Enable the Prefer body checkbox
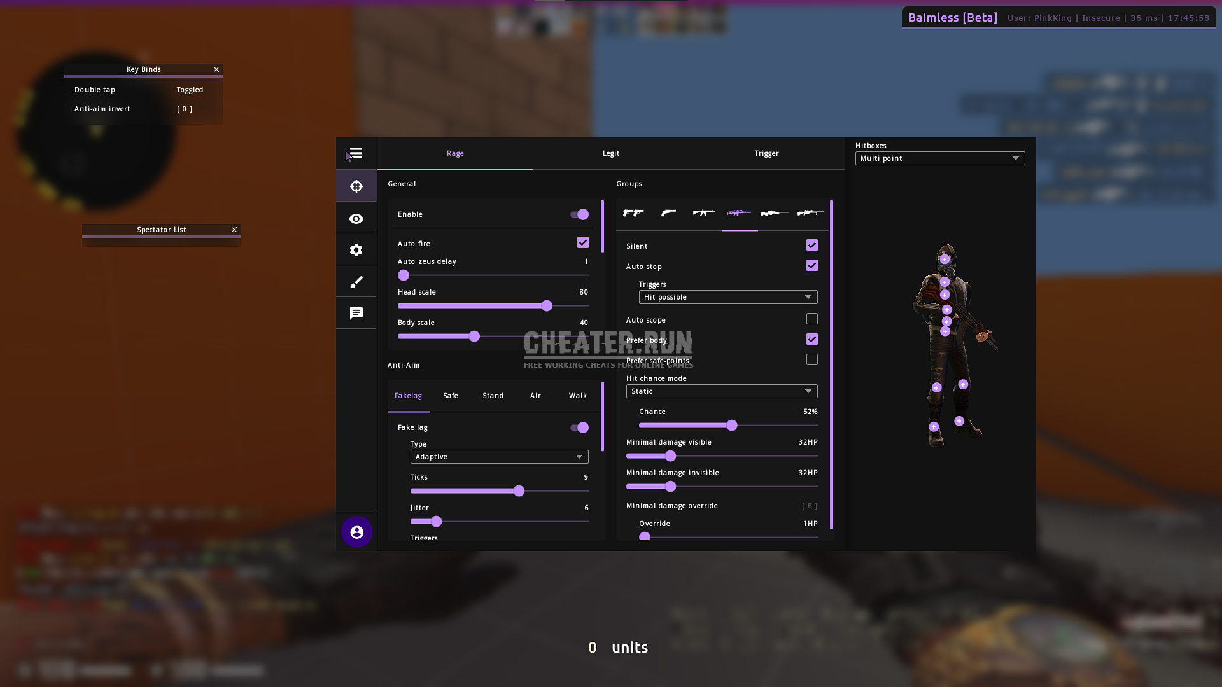This screenshot has width=1222, height=687. pyautogui.click(x=811, y=339)
